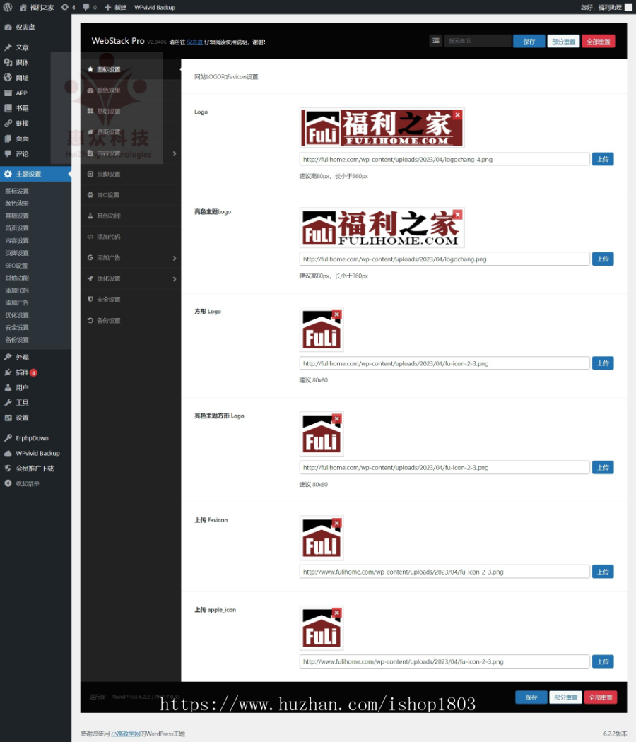
Task: Click the 新建 plus item in admin bar
Action: (x=115, y=7)
